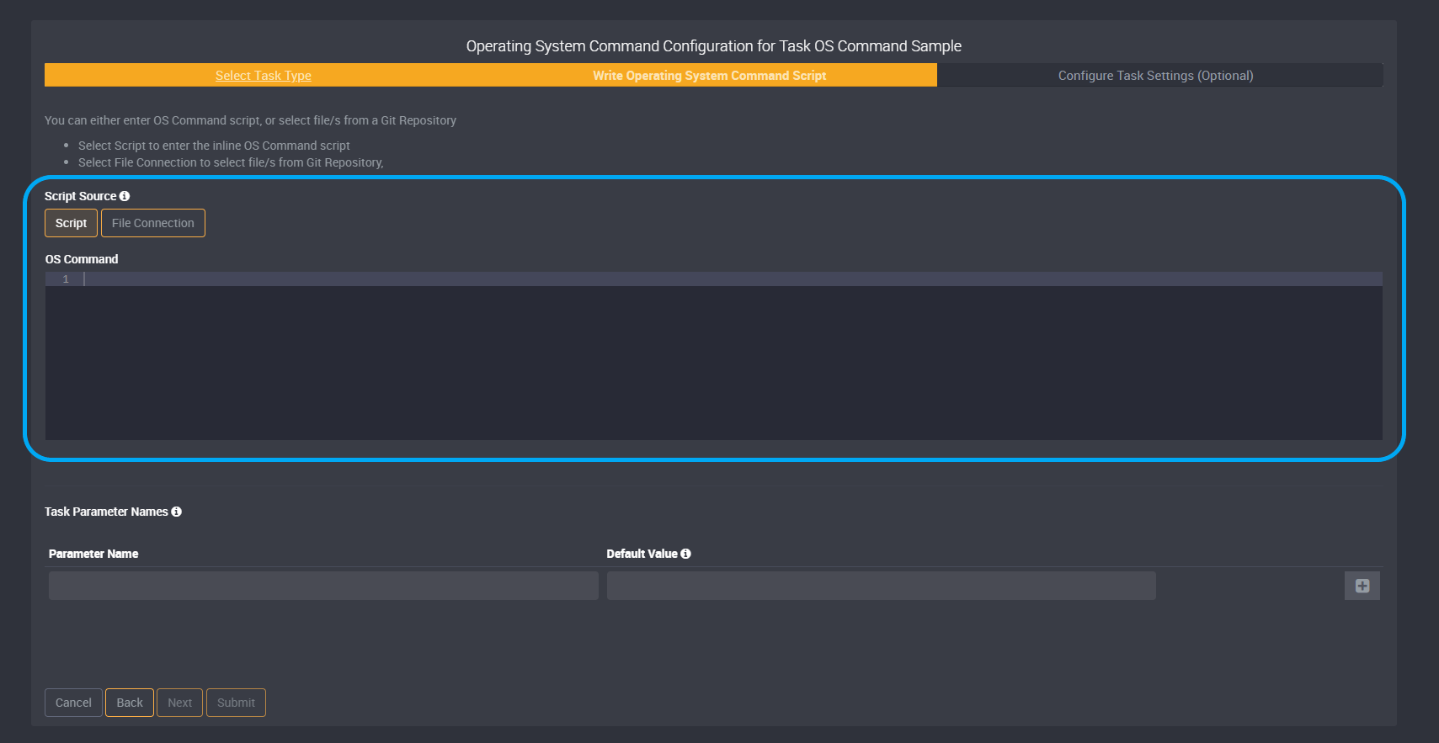Open the Task Parameter Names info icon
Viewport: 1439px width, 743px height.
coord(176,512)
